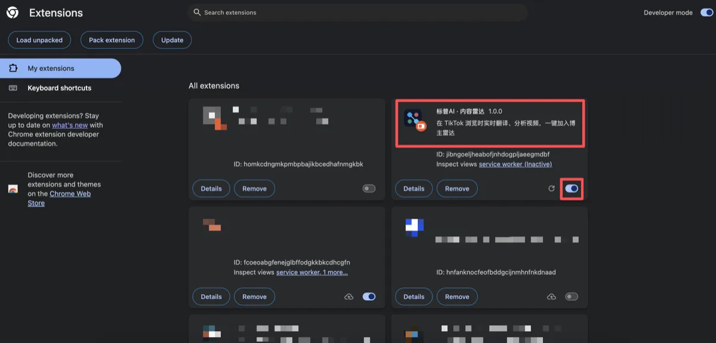Open the Chrome Web Store link
The image size is (716, 343).
[59, 198]
